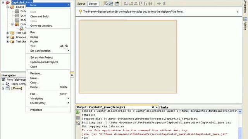Select Run from the context menu
Viewport: 248px width, 139px height.
pyautogui.click(x=48, y=32)
